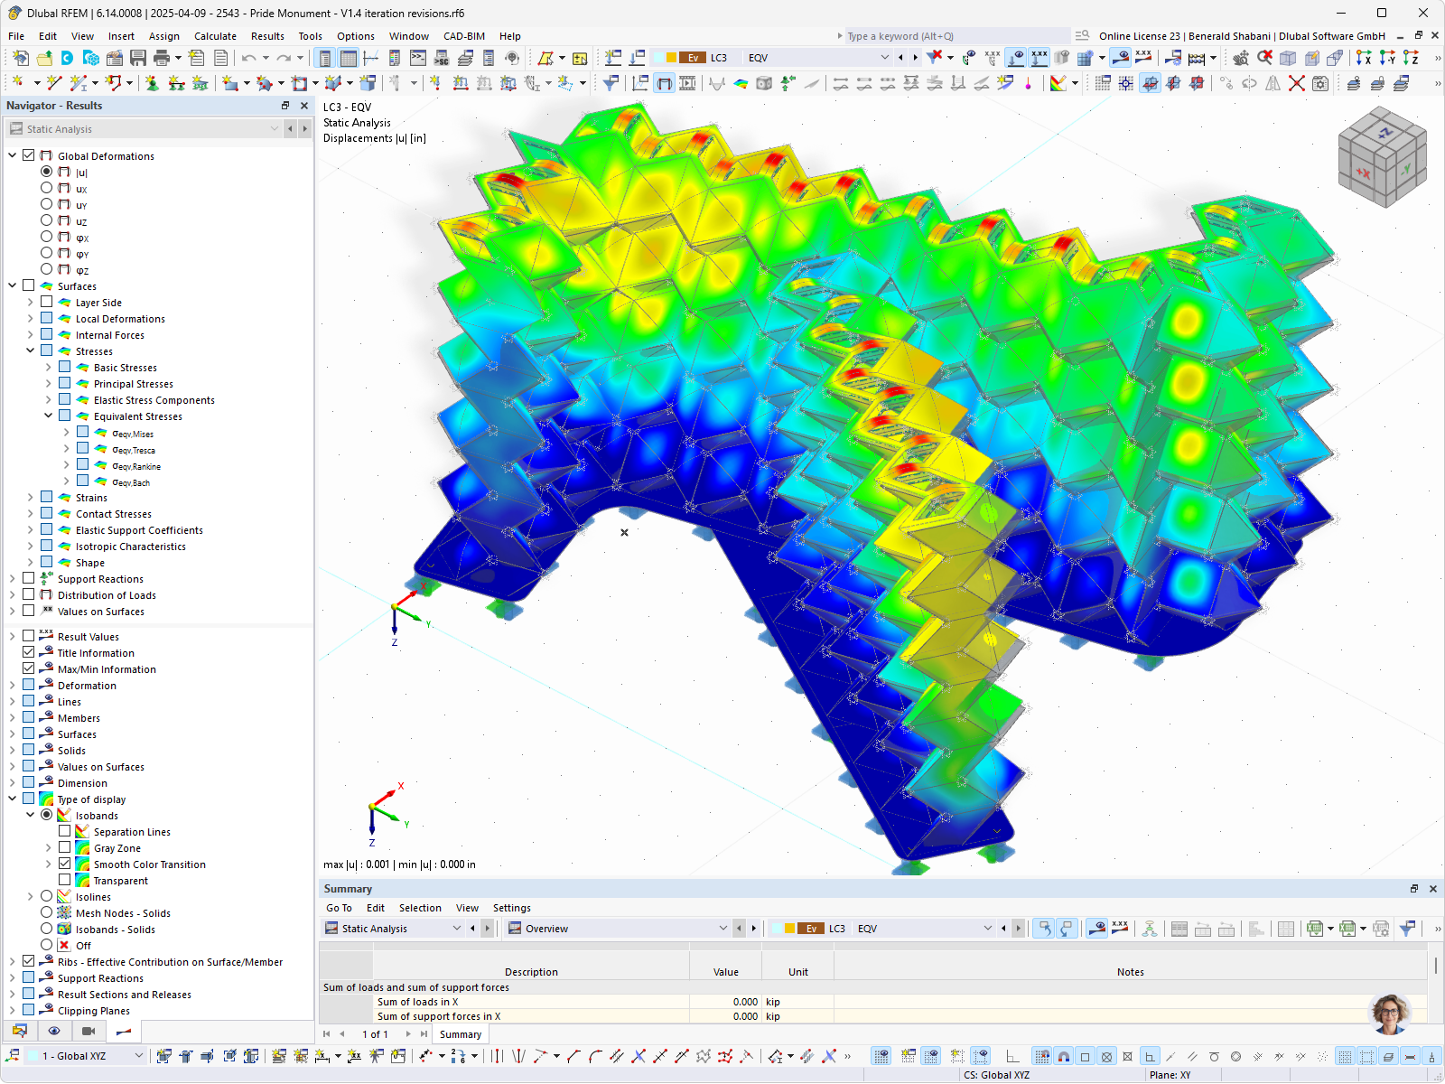Viewport: 1445px width, 1084px height.
Task: Click the color scale editing icon with pencil
Action: [x=1058, y=83]
